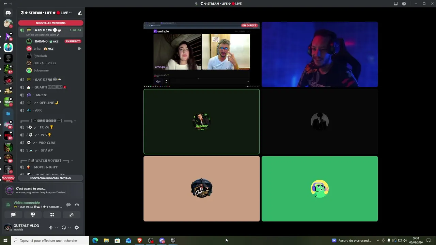Open the umingle live stream tile
The height and width of the screenshot is (245, 436).
(202, 54)
